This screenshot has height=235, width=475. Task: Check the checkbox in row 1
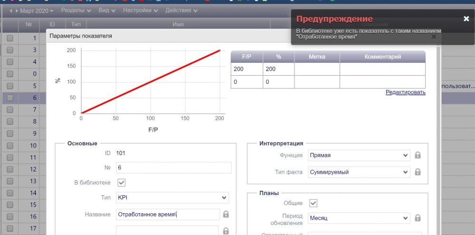10,38
